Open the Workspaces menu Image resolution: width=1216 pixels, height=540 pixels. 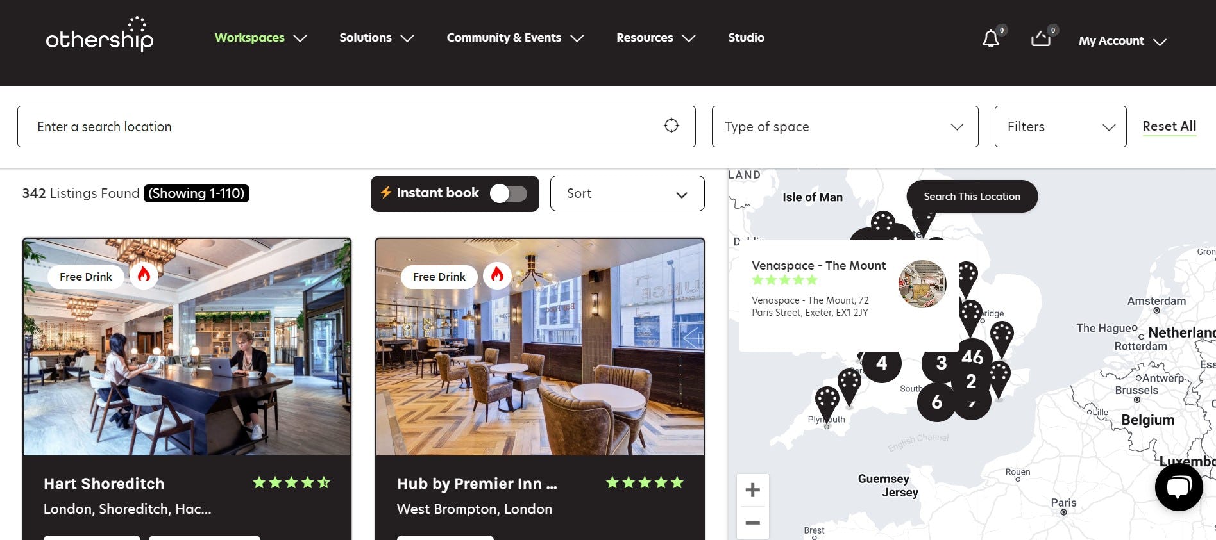point(260,38)
